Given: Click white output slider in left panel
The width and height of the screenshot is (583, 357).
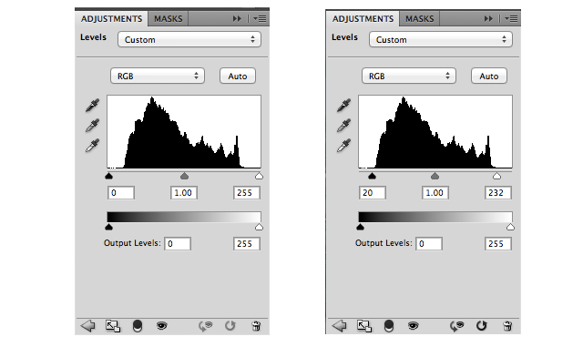Looking at the screenshot, I should click(259, 227).
